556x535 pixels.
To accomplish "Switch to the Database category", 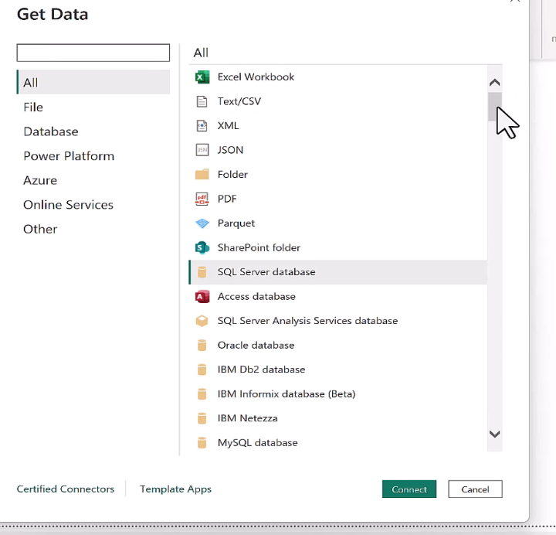I will pyautogui.click(x=51, y=131).
